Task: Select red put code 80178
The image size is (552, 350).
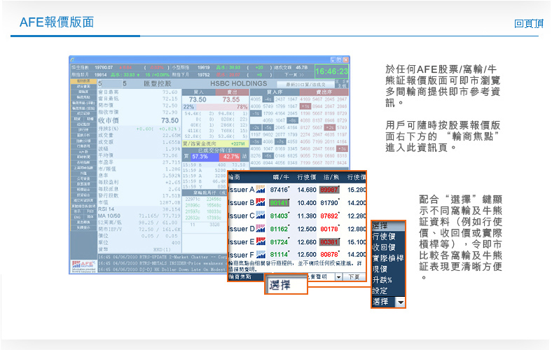Action: pyautogui.click(x=329, y=229)
